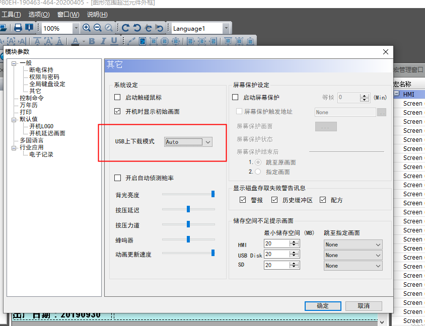Enable the 启动触碰鼠标 checkbox
This screenshot has height=326, width=425.
(118, 98)
